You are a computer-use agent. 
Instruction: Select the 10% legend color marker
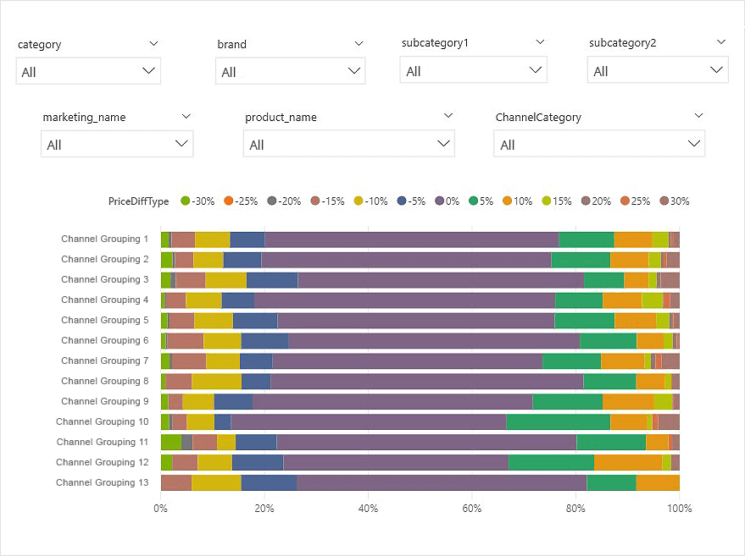508,201
